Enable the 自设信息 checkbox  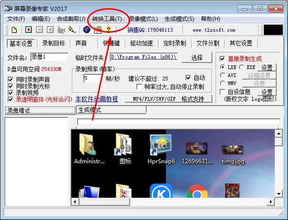222,92
